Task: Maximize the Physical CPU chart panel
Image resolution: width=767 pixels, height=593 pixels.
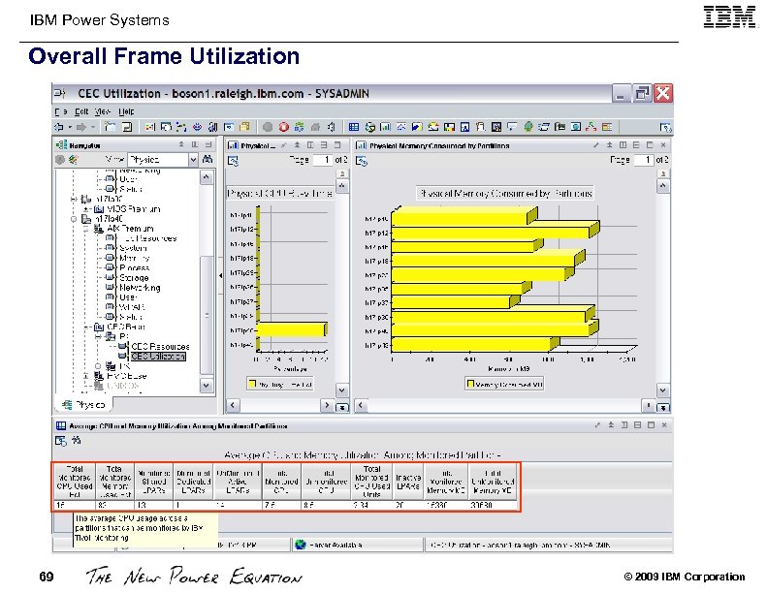Action: (x=337, y=145)
